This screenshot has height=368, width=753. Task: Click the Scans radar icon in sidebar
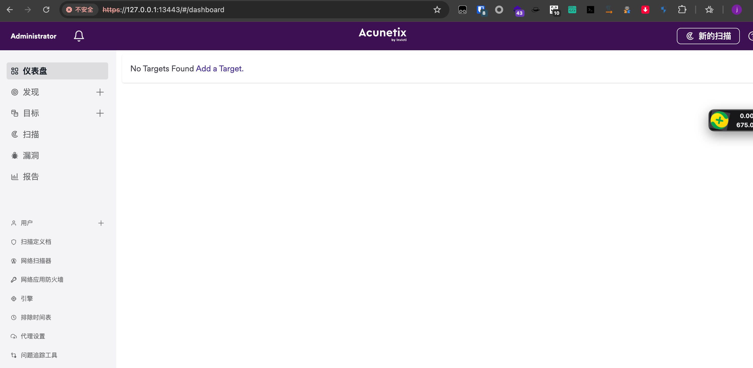point(15,135)
